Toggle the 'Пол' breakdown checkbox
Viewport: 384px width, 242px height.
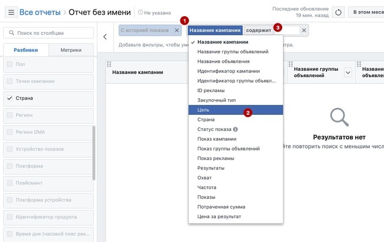(x=10, y=64)
